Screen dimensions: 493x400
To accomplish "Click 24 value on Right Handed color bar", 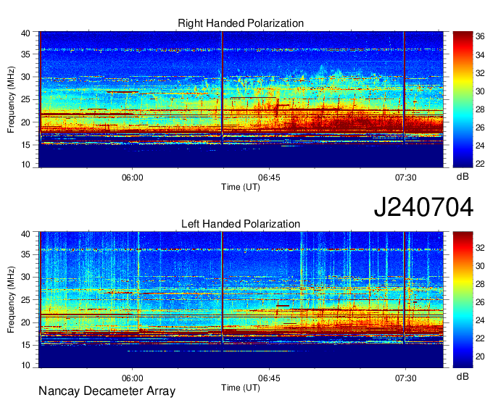I will [x=480, y=146].
